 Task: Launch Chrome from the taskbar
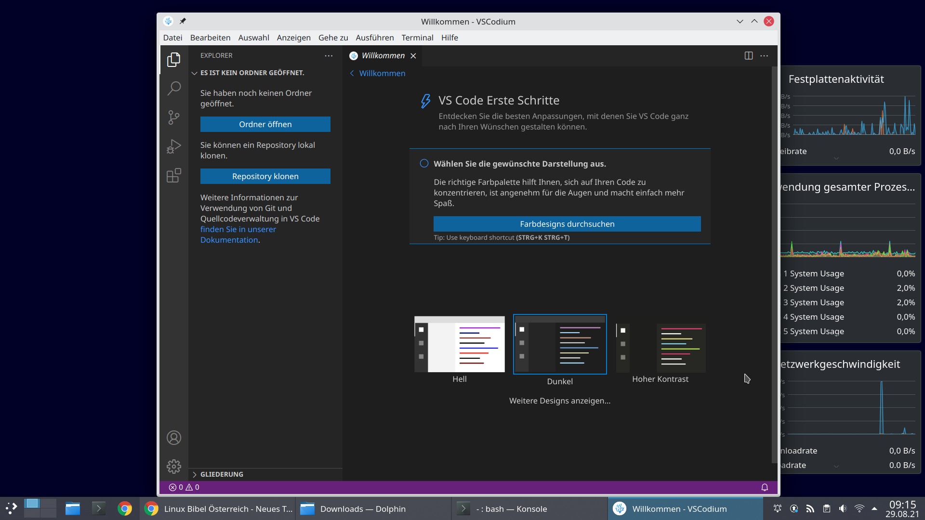pos(125,508)
